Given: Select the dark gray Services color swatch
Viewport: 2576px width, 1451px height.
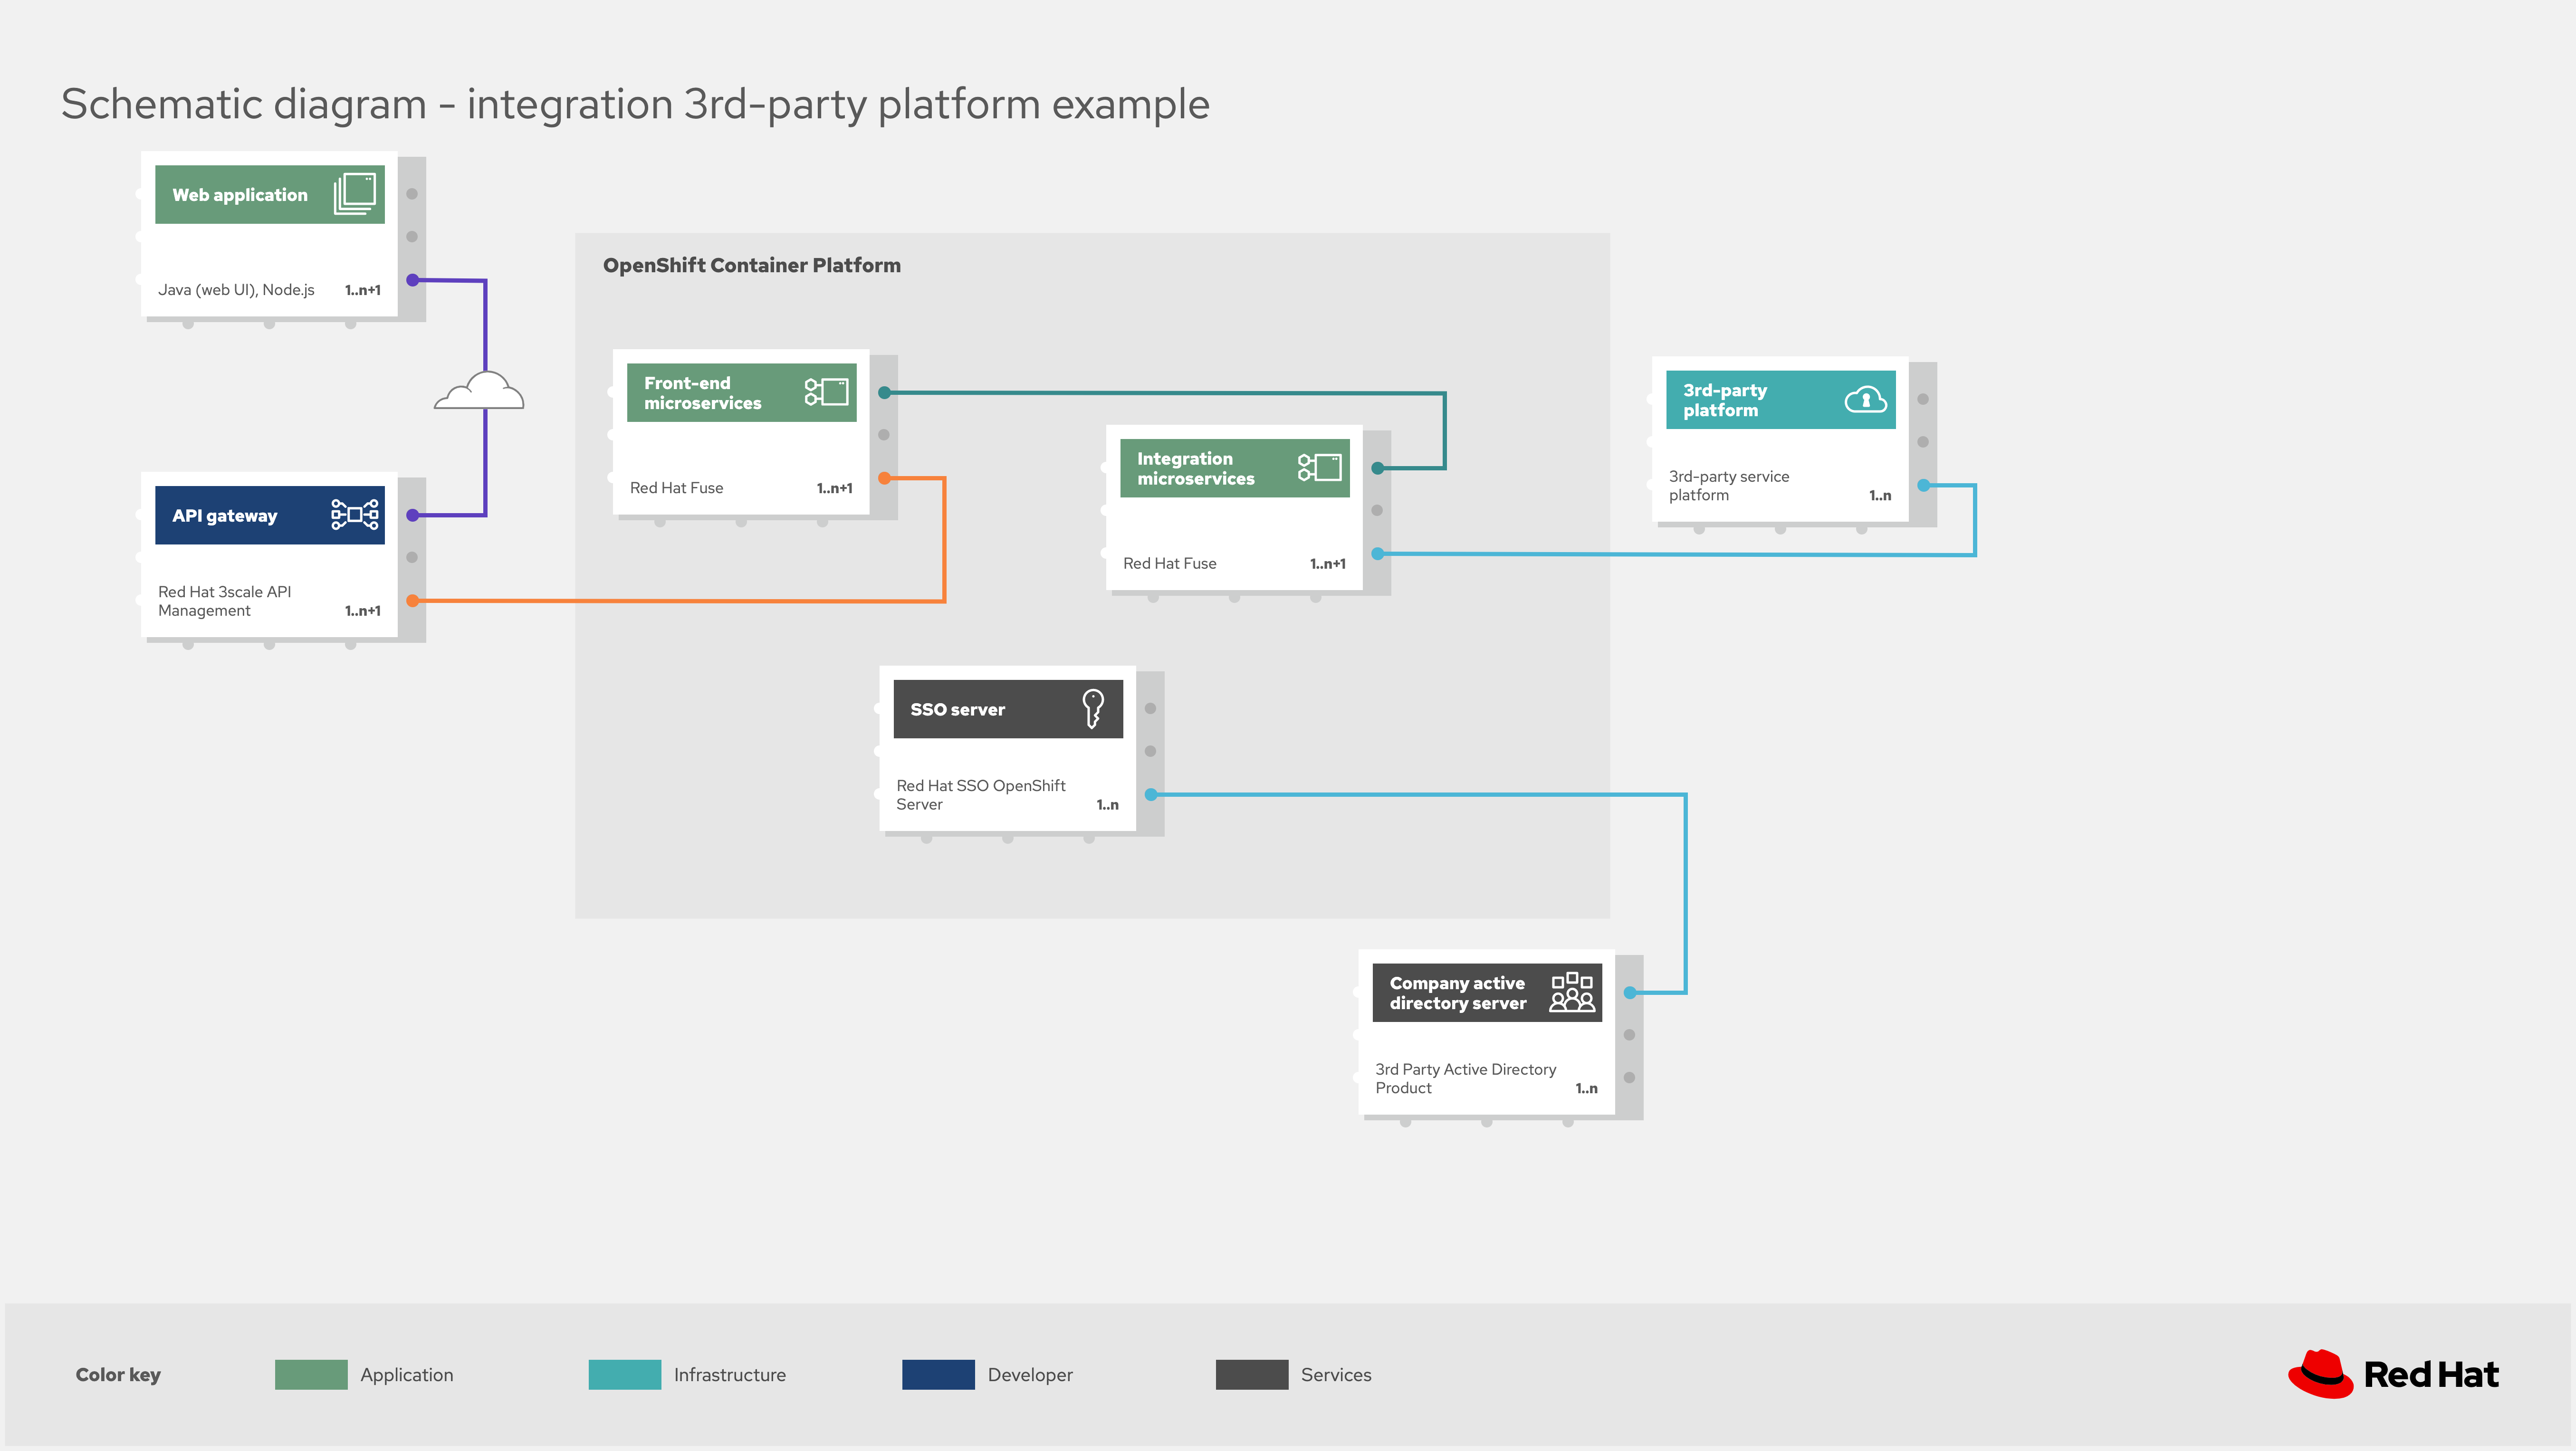Looking at the screenshot, I should 1252,1374.
